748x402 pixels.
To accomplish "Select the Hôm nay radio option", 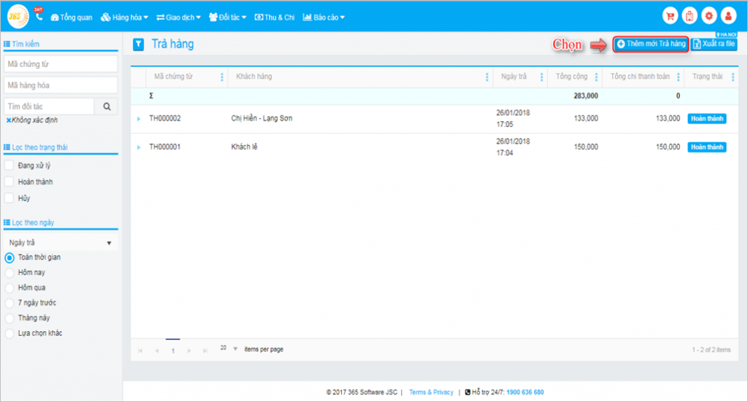I will pyautogui.click(x=9, y=273).
